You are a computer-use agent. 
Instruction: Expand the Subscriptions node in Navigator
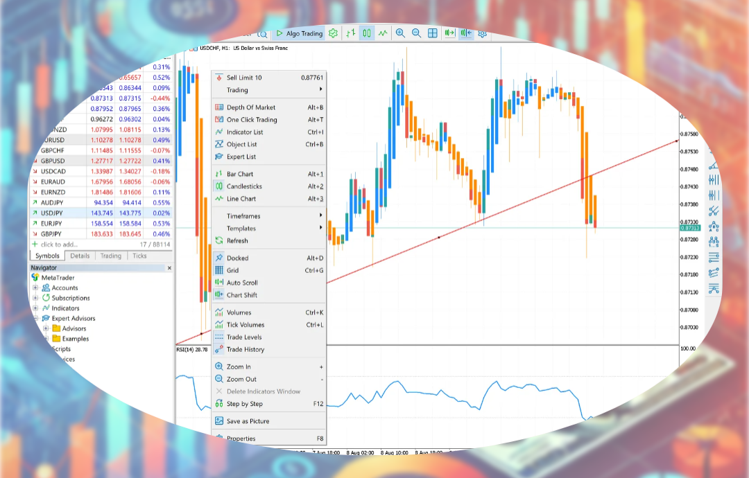pos(35,298)
